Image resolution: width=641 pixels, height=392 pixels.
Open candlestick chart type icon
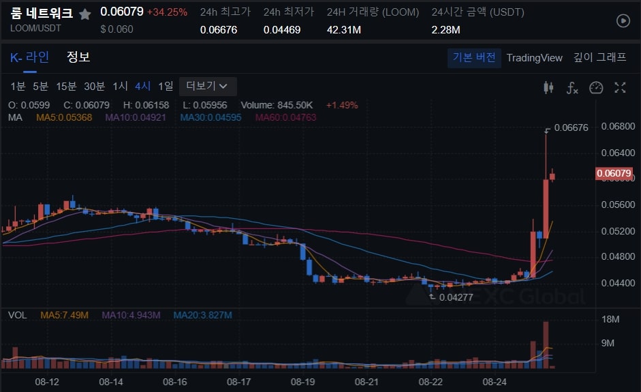click(x=548, y=87)
